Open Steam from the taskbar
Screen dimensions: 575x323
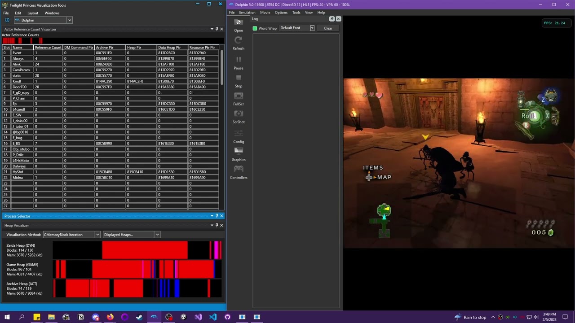(x=139, y=317)
